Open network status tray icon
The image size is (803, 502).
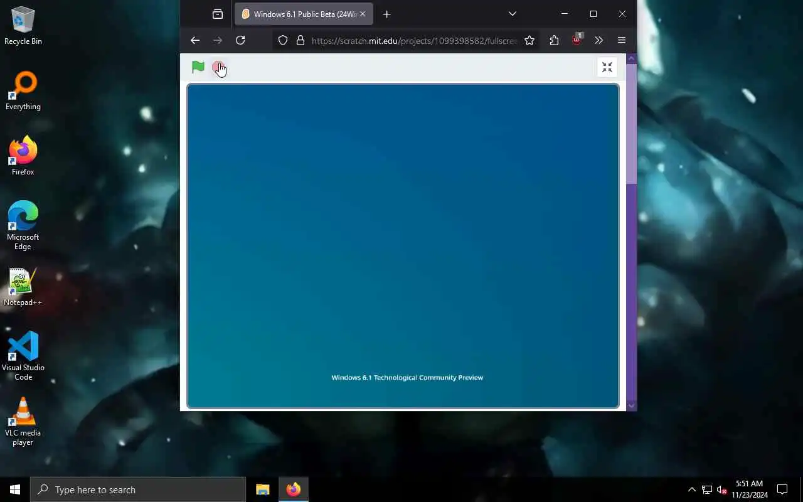(707, 489)
